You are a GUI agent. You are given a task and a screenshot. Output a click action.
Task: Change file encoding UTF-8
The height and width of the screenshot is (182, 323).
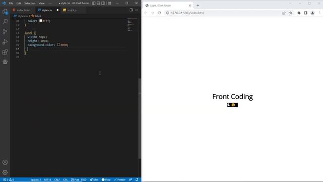pos(47,180)
